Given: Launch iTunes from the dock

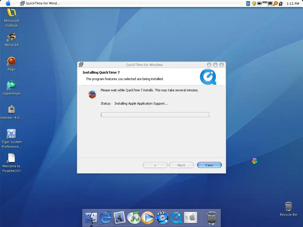Looking at the screenshot, I should point(134,218).
